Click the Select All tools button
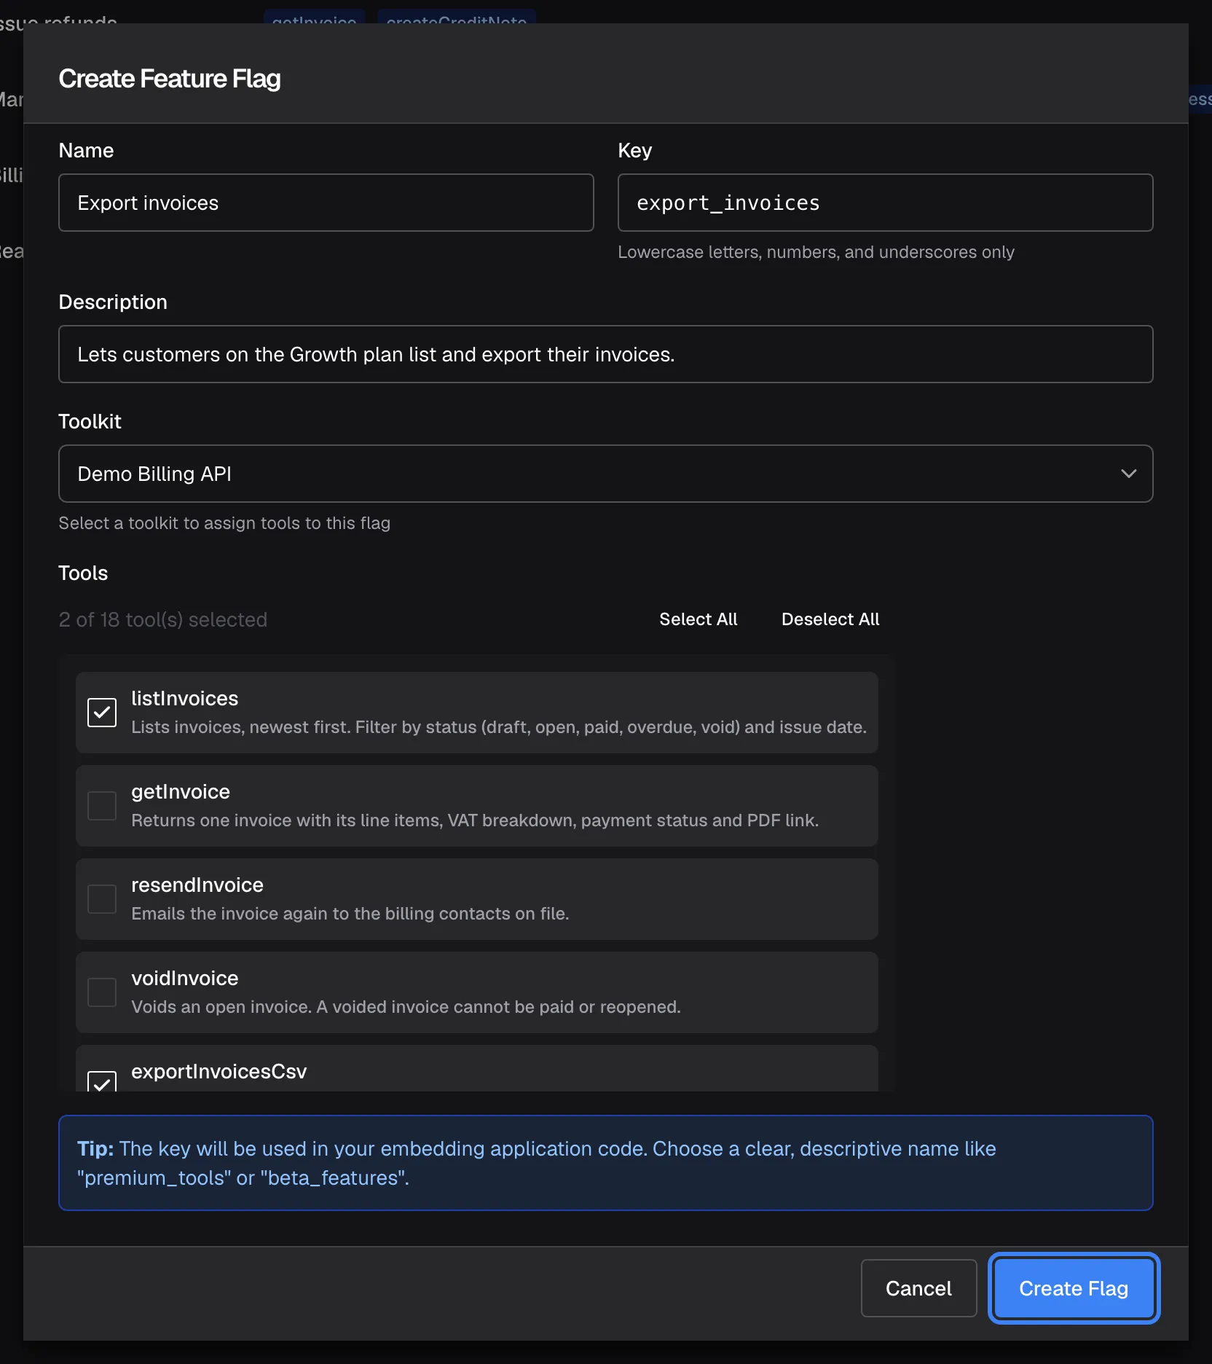The image size is (1212, 1364). 699,619
